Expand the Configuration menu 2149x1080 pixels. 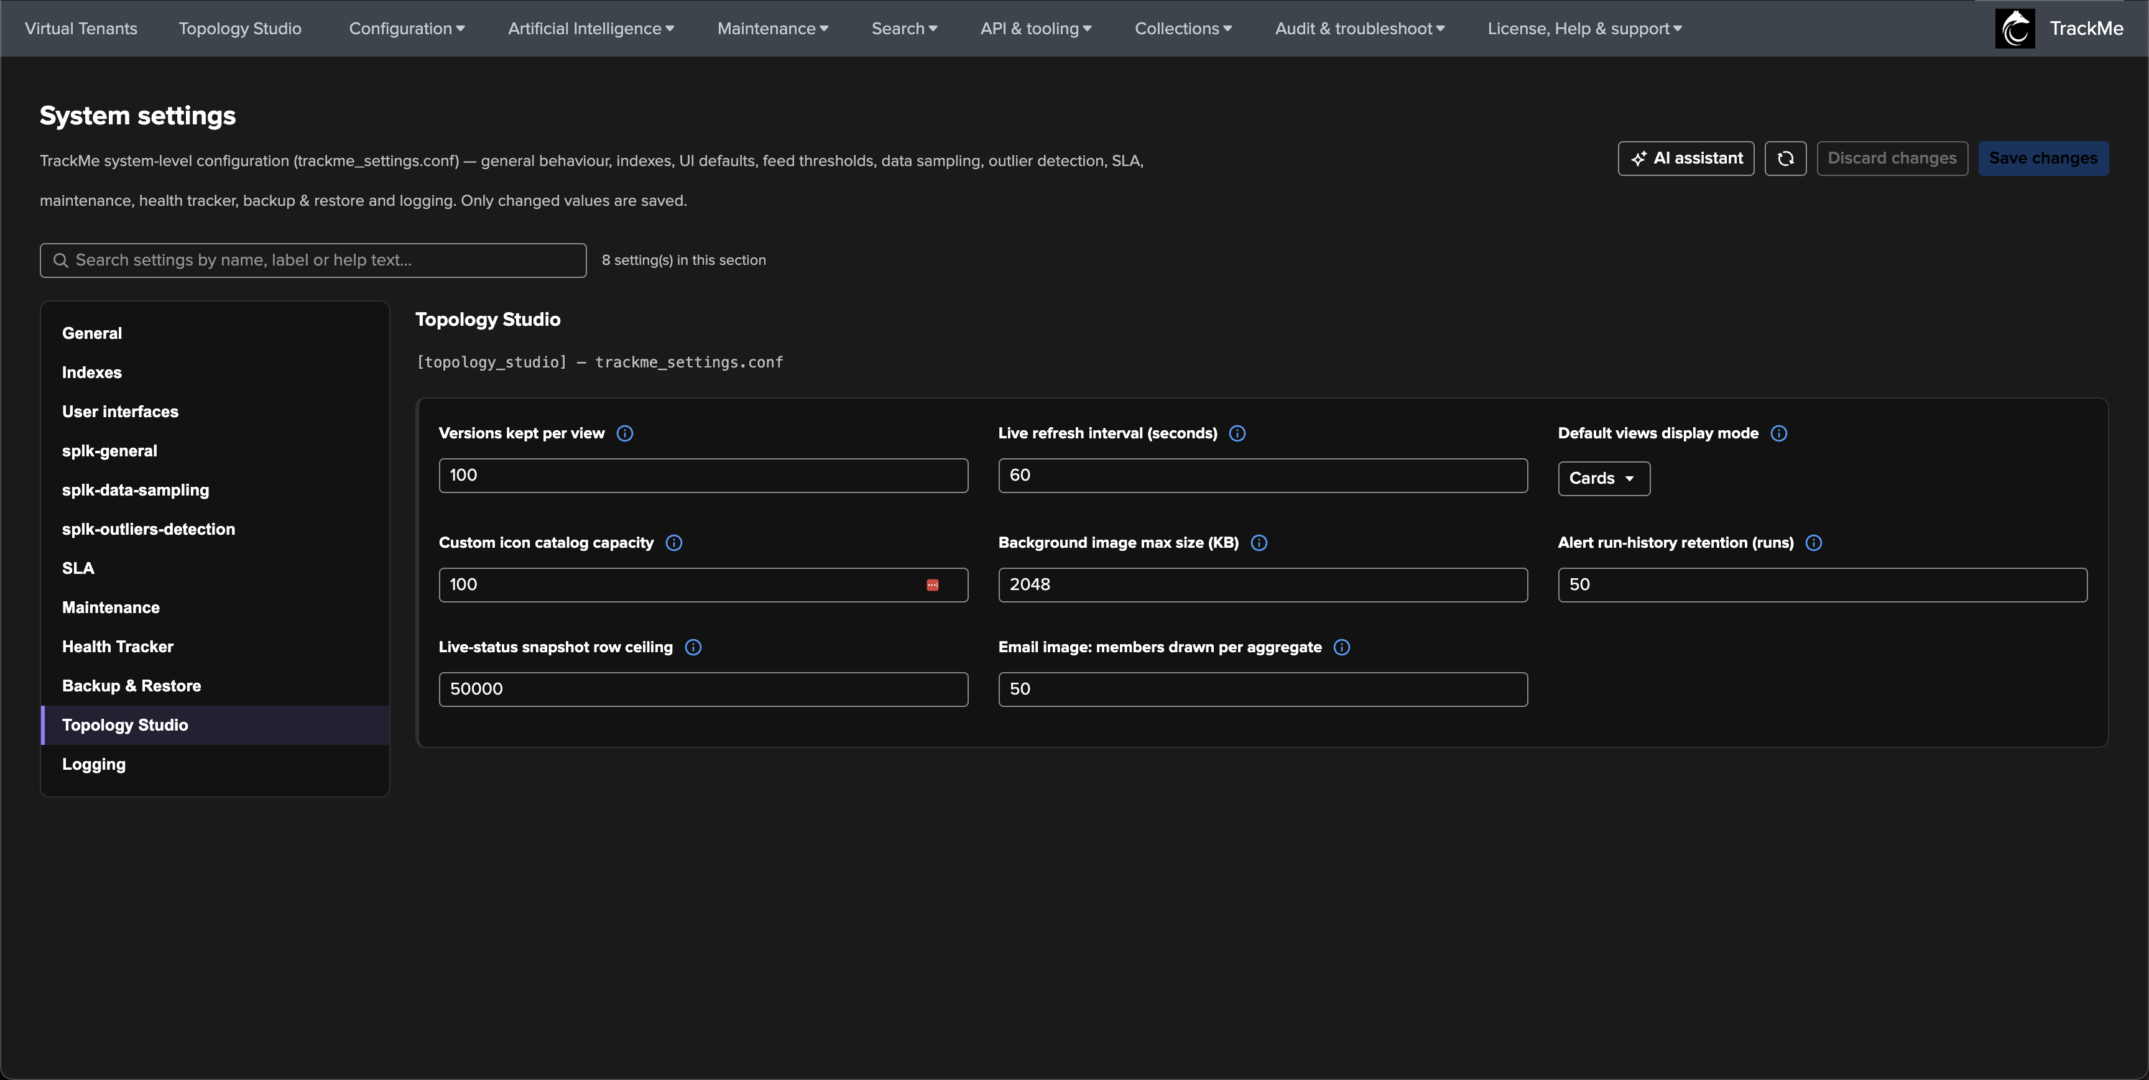tap(407, 29)
